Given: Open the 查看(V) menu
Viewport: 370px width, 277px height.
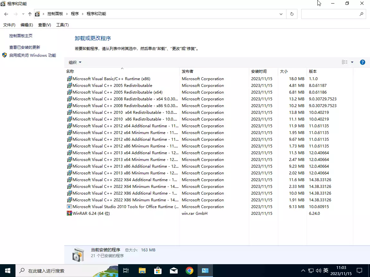Looking at the screenshot, I should (x=44, y=25).
